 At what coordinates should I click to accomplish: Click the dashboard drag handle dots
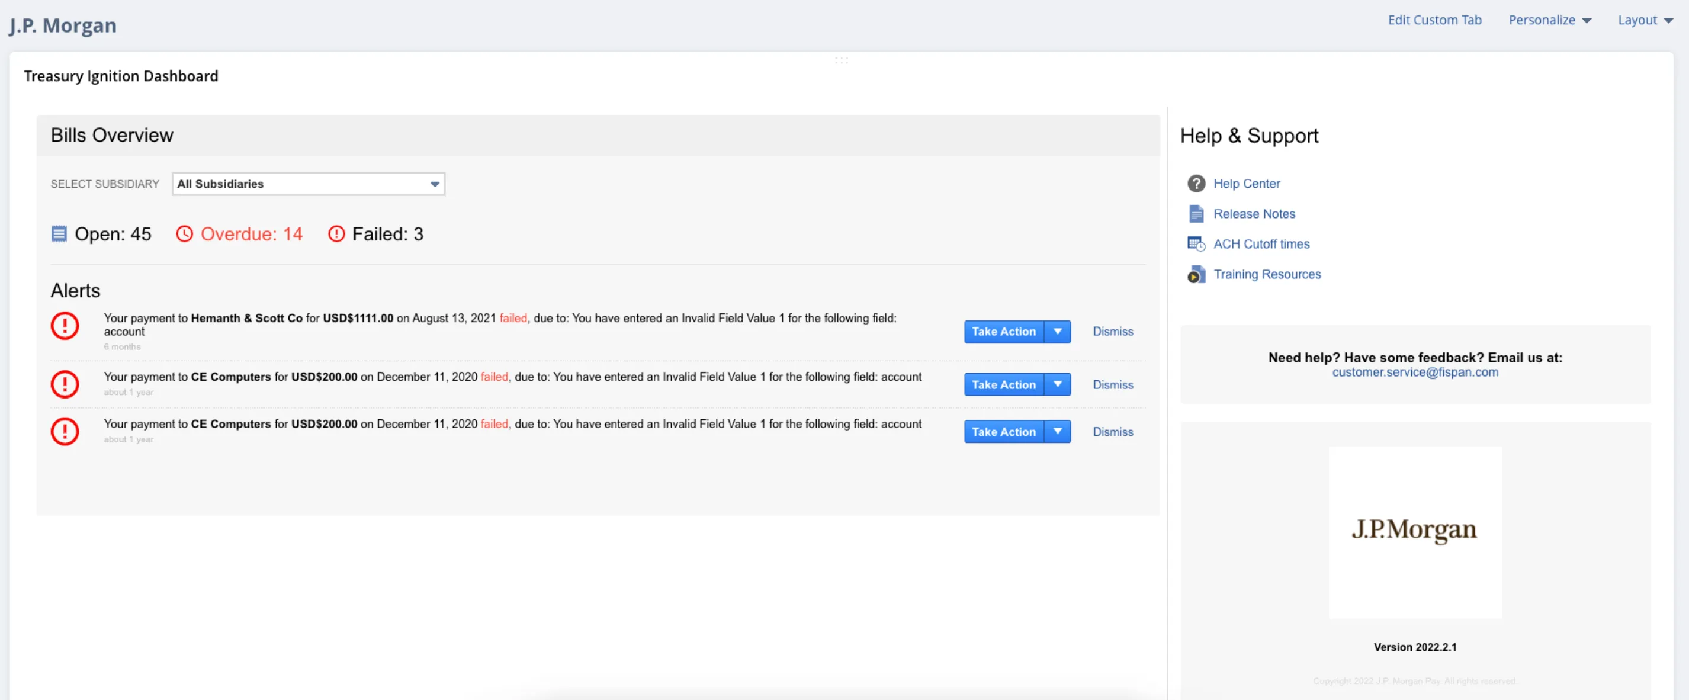[841, 60]
